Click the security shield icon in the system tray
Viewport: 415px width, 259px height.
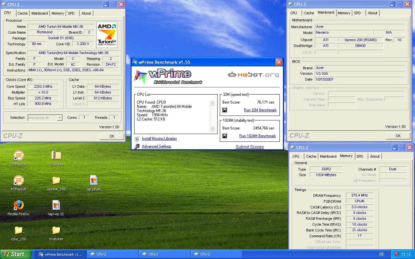[x=397, y=254]
